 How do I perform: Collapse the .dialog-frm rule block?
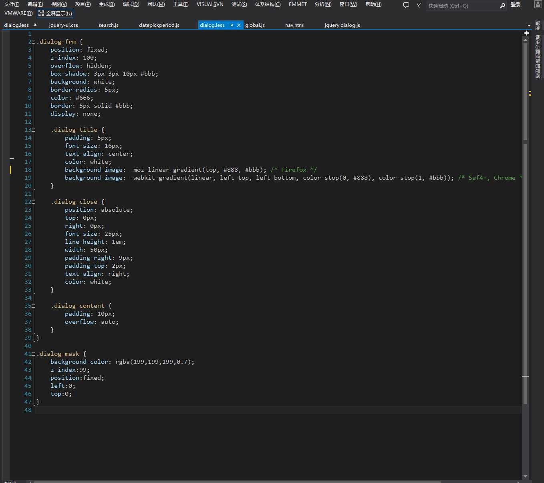tap(33, 42)
